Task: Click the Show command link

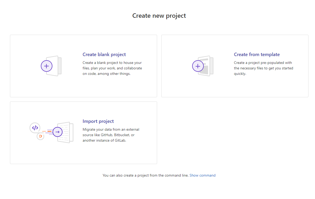Action: click(x=202, y=176)
